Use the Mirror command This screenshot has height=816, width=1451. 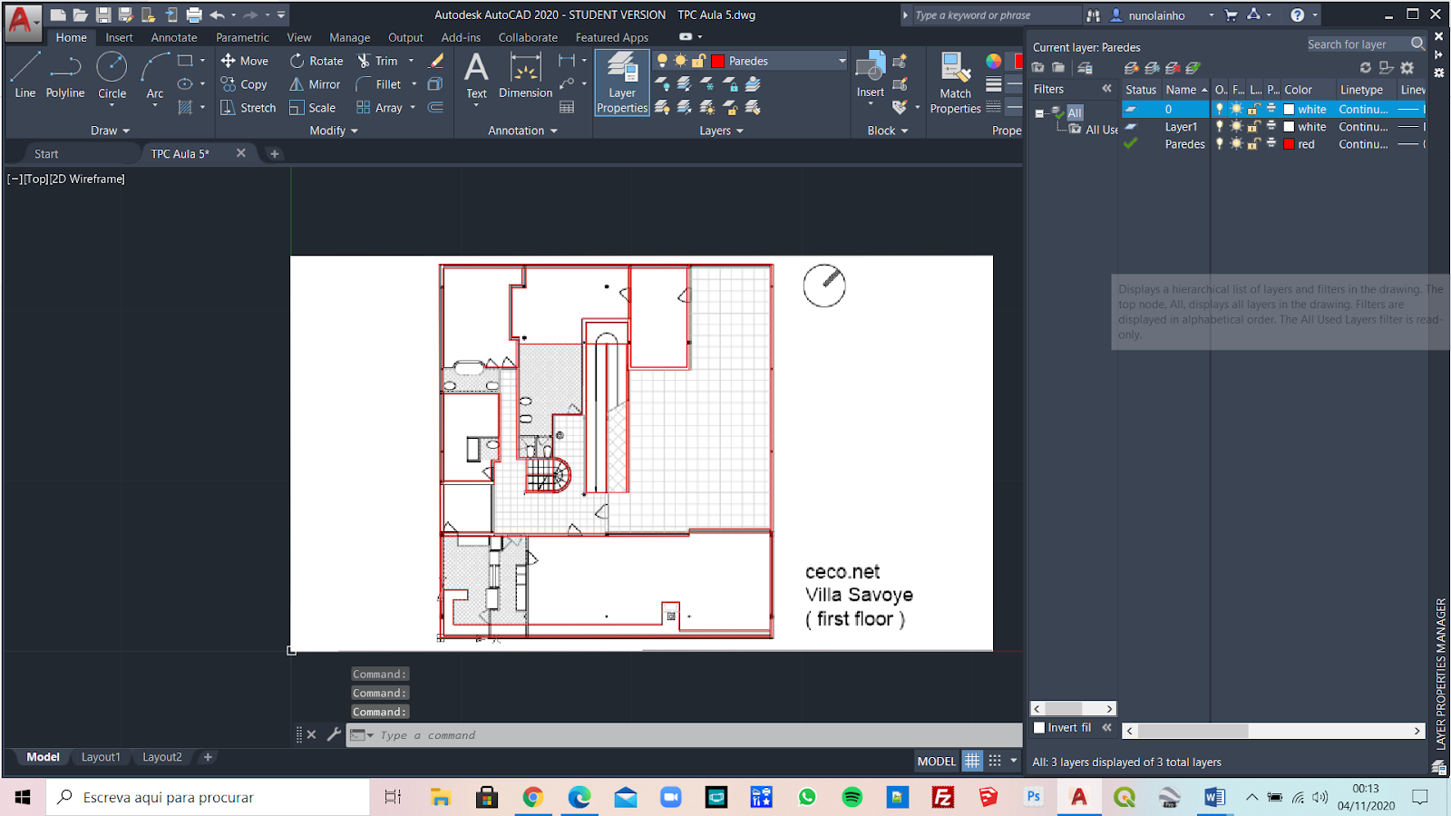[x=315, y=84]
